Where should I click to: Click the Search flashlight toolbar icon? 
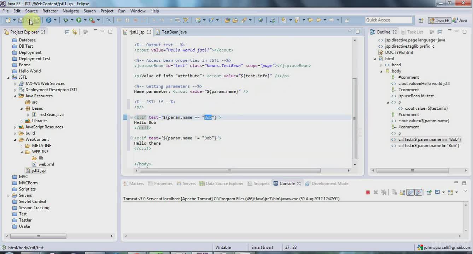pos(244,20)
